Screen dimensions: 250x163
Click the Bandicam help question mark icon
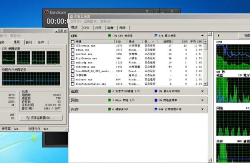point(147,12)
